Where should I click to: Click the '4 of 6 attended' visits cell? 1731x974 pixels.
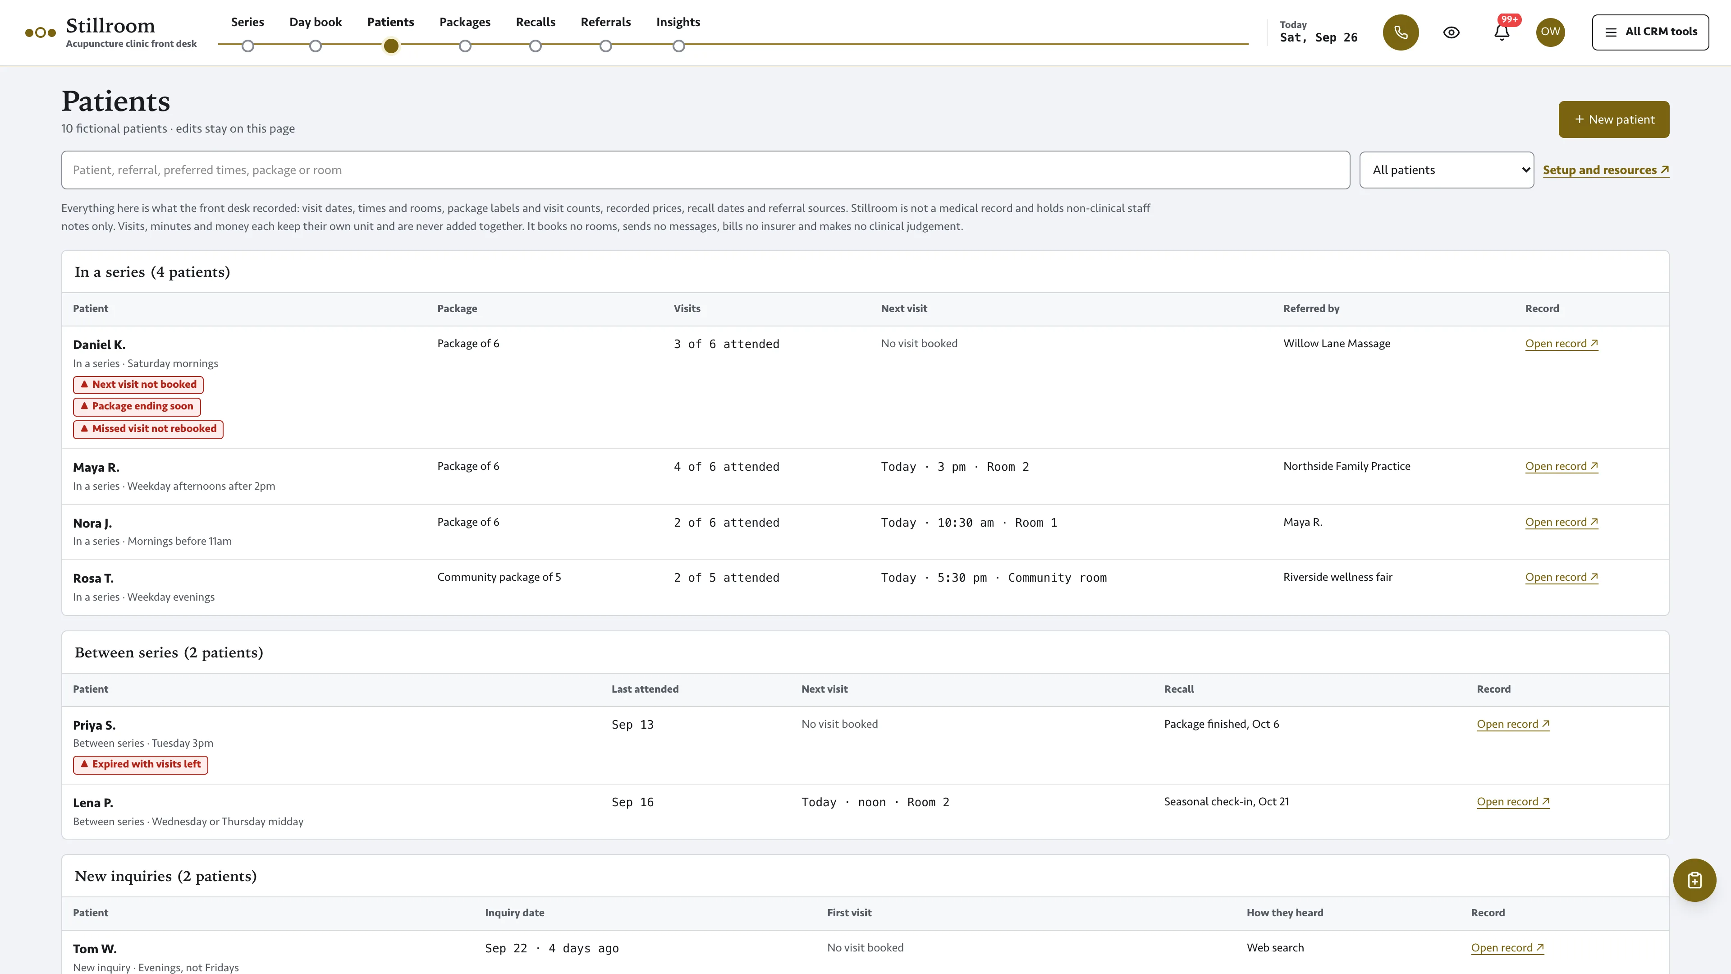pyautogui.click(x=726, y=467)
